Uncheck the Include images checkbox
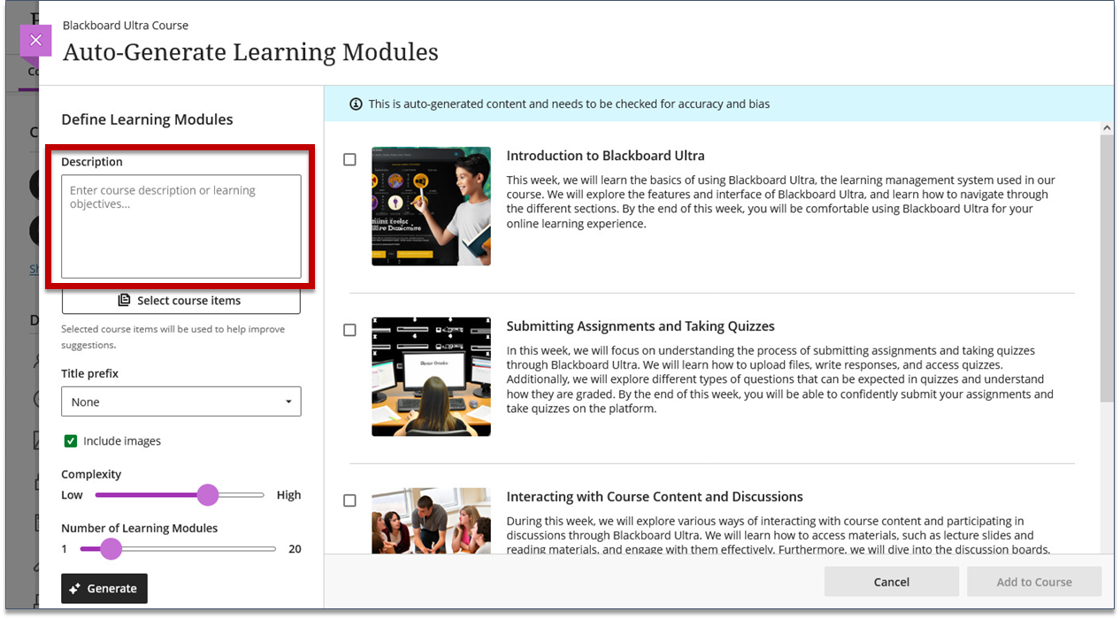The height and width of the screenshot is (619, 1120). click(x=71, y=441)
